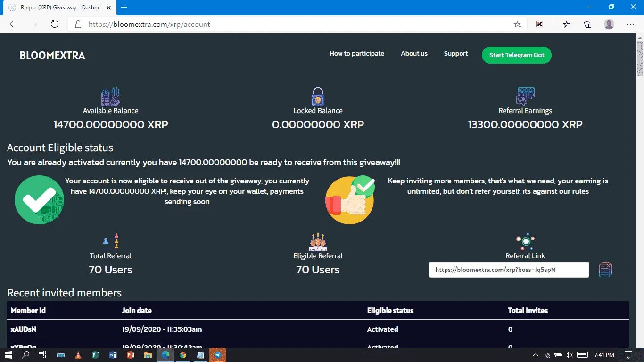Image resolution: width=644 pixels, height=362 pixels.
Task: Open Notepad from the taskbar
Action: pyautogui.click(x=200, y=355)
